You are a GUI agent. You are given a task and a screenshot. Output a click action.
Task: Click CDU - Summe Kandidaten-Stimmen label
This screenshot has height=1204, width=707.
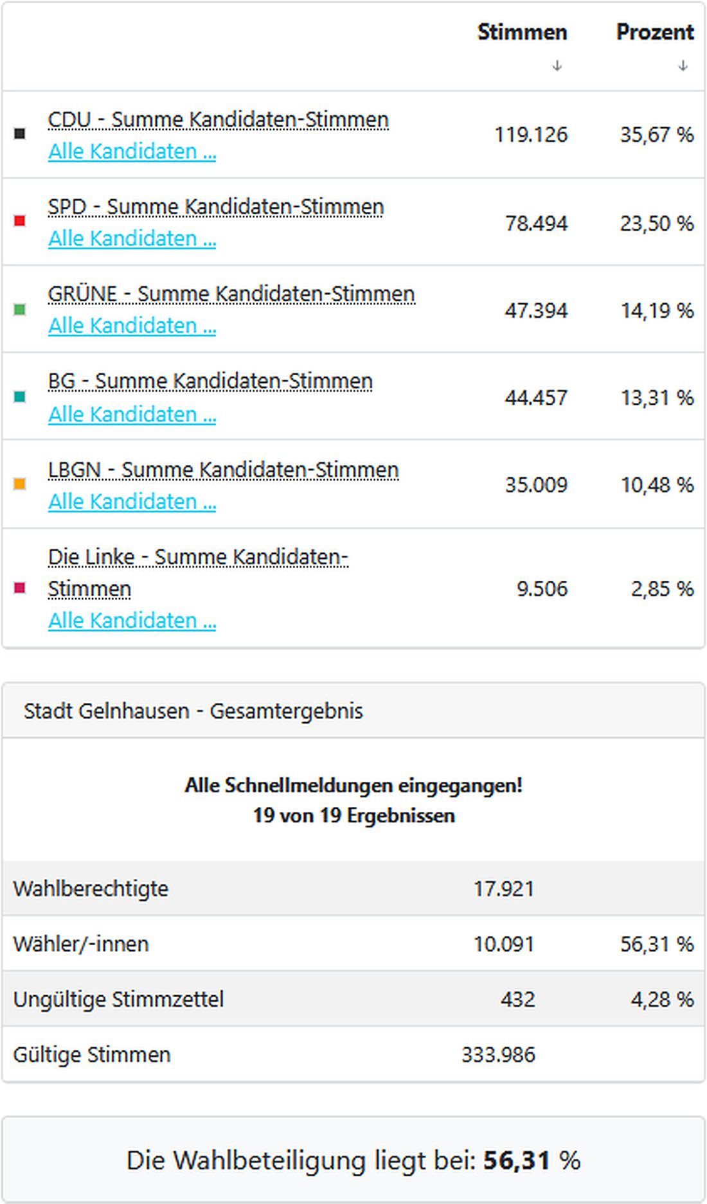(x=219, y=119)
